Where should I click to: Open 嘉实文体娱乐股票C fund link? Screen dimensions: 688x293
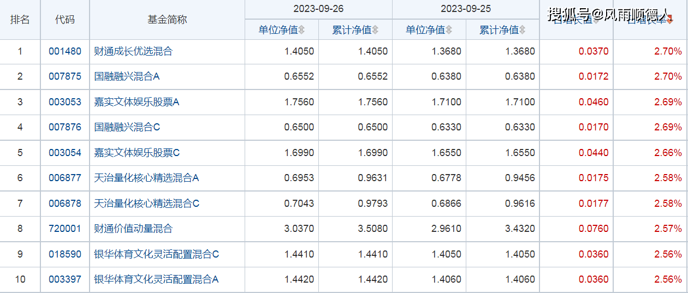click(137, 153)
